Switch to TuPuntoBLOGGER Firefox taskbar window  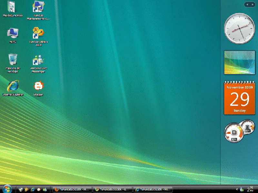coord(72,189)
